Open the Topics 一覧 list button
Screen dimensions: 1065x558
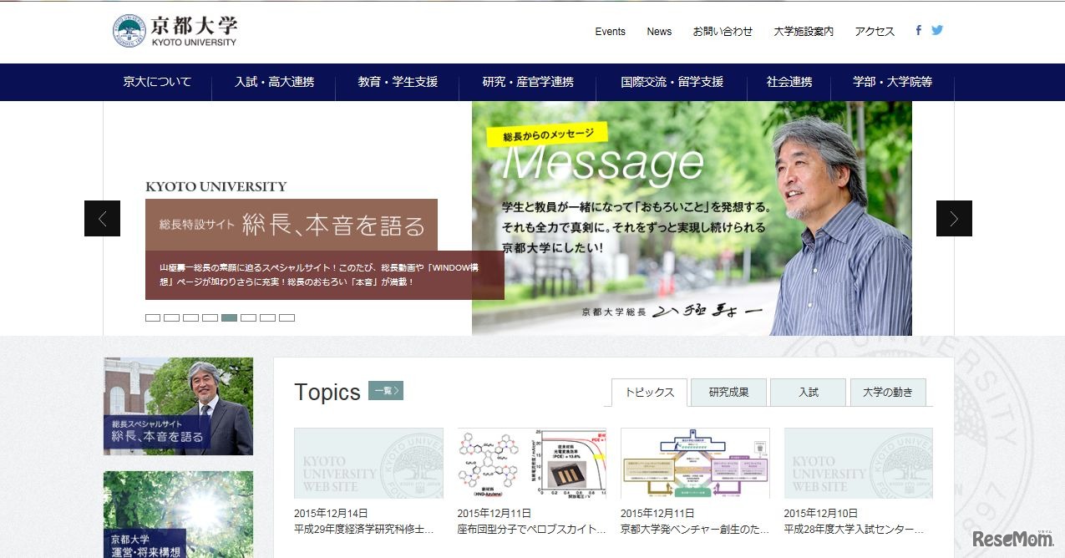(x=386, y=390)
